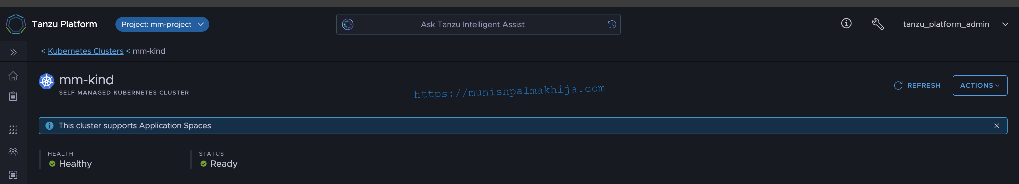Click the mm-kind Kubernetes cluster icon
Screen dimensions: 1019x184
point(47,81)
